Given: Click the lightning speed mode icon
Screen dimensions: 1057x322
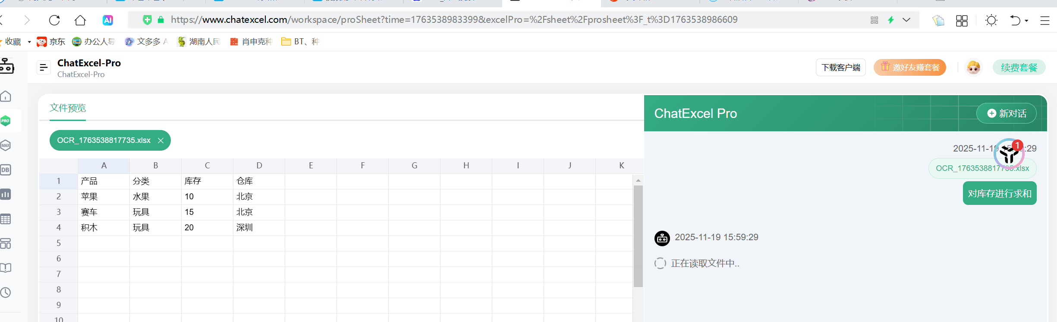Looking at the screenshot, I should (x=891, y=20).
